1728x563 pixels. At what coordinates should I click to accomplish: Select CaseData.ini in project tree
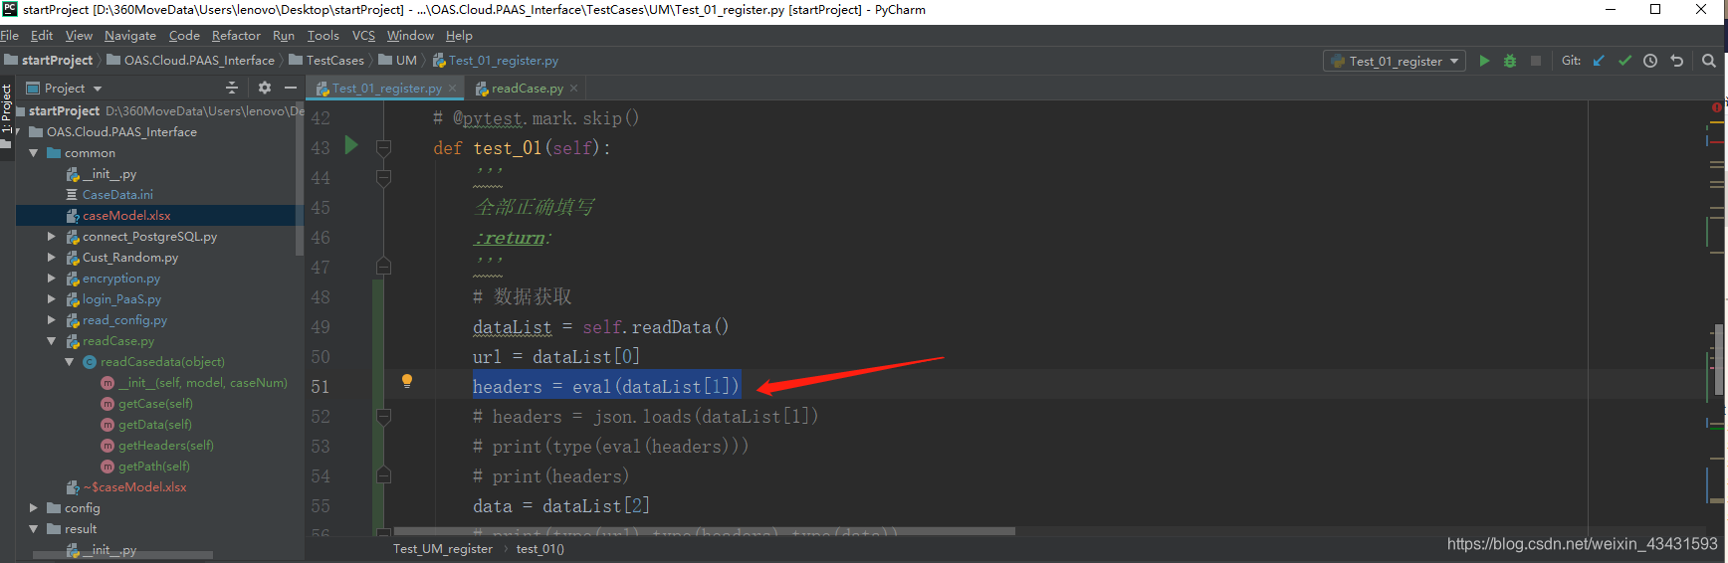[117, 195]
